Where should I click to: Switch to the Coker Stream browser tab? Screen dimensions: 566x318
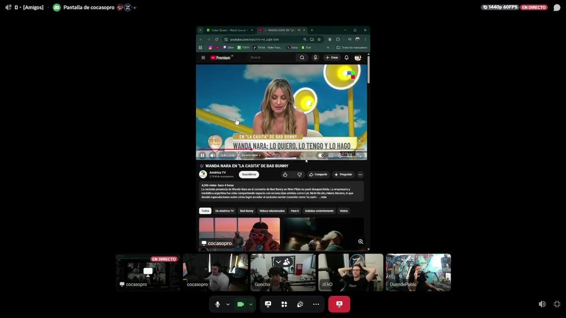click(x=229, y=30)
